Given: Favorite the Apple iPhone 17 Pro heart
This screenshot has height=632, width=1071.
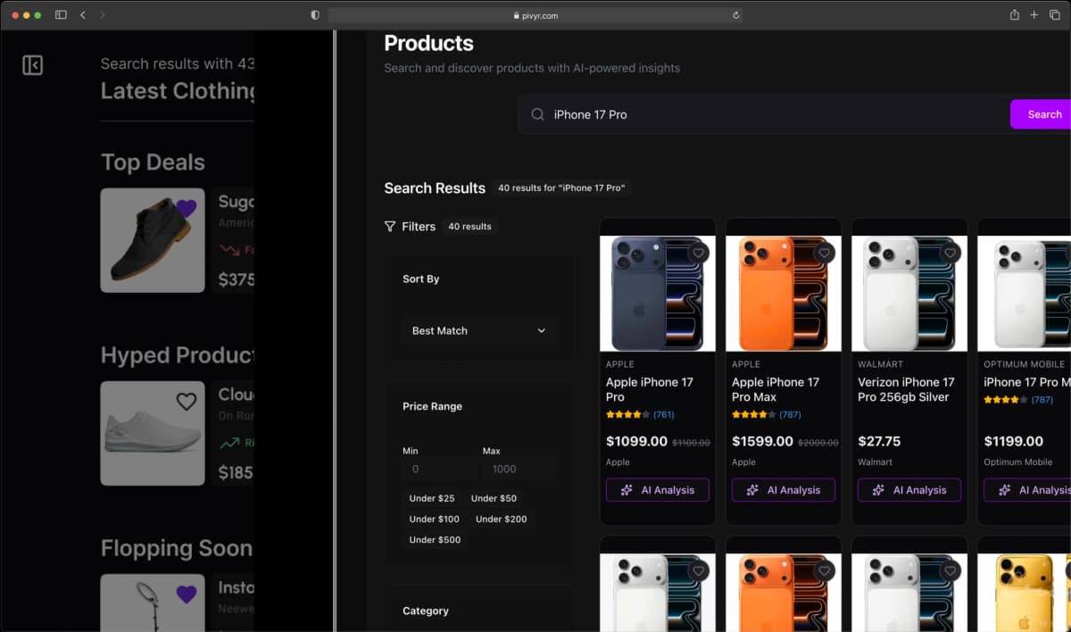Looking at the screenshot, I should (x=699, y=254).
